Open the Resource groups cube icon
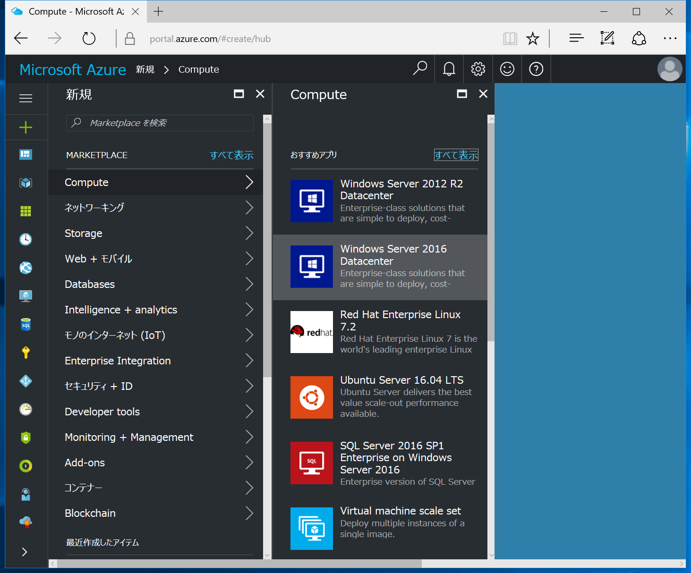 click(26, 183)
